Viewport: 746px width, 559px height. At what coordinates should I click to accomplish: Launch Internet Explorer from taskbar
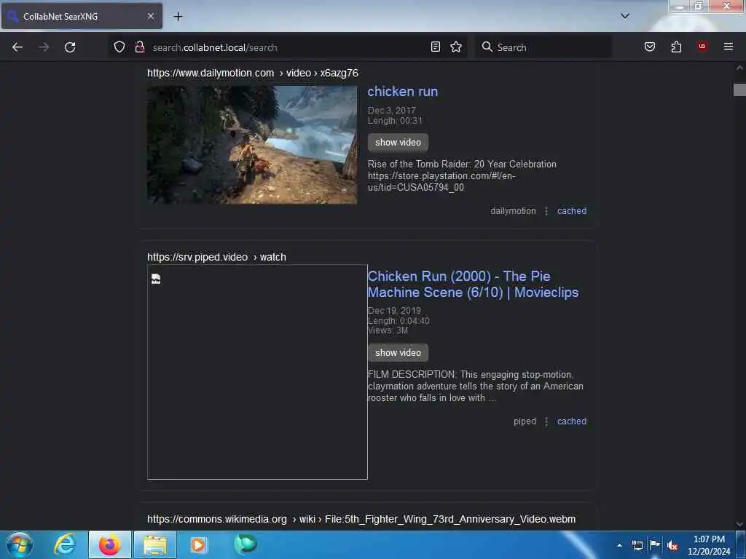[x=65, y=544]
